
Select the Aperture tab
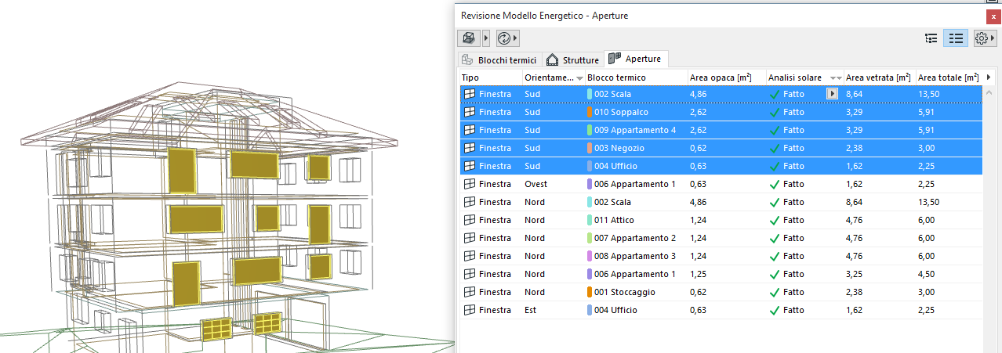click(x=636, y=59)
